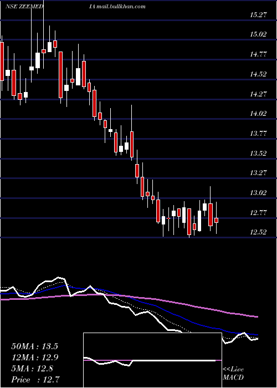
Task: Click the 13.77 price axis label
Action: (x=259, y=134)
